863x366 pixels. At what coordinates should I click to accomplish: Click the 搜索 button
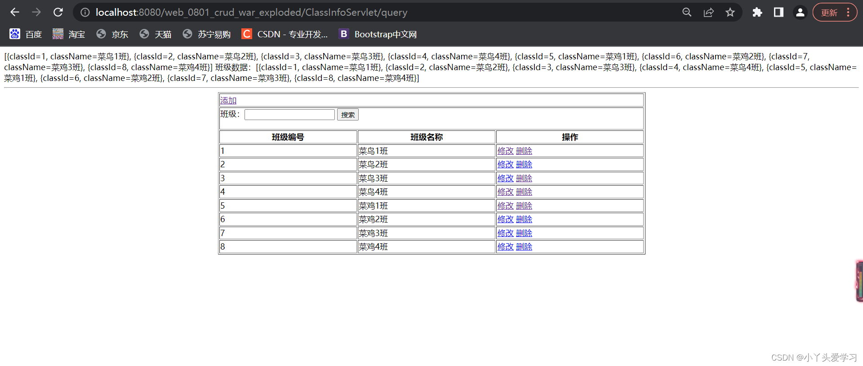click(348, 115)
